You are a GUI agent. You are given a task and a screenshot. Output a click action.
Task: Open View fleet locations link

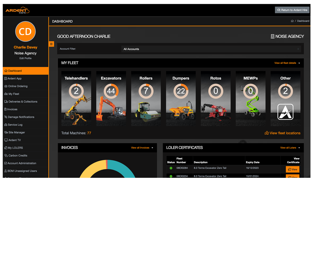(x=283, y=133)
